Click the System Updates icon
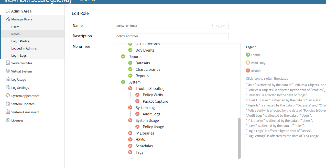This screenshot has height=168, width=326. click(x=8, y=104)
